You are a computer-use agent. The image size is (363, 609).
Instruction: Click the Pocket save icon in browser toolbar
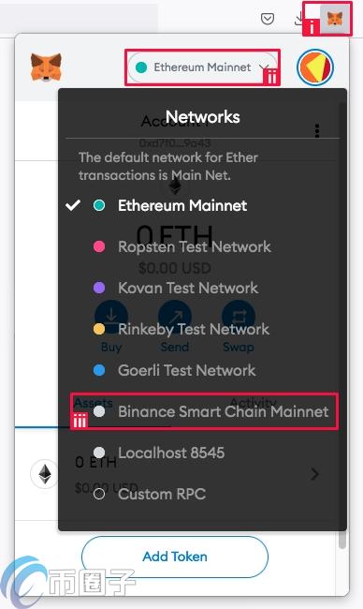pos(268,18)
